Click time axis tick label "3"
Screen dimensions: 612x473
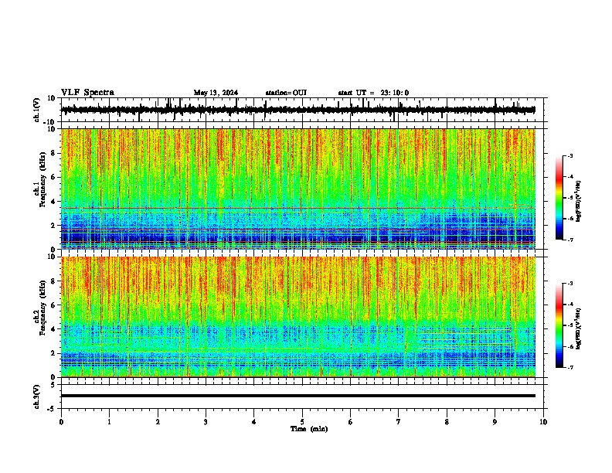[x=206, y=422]
